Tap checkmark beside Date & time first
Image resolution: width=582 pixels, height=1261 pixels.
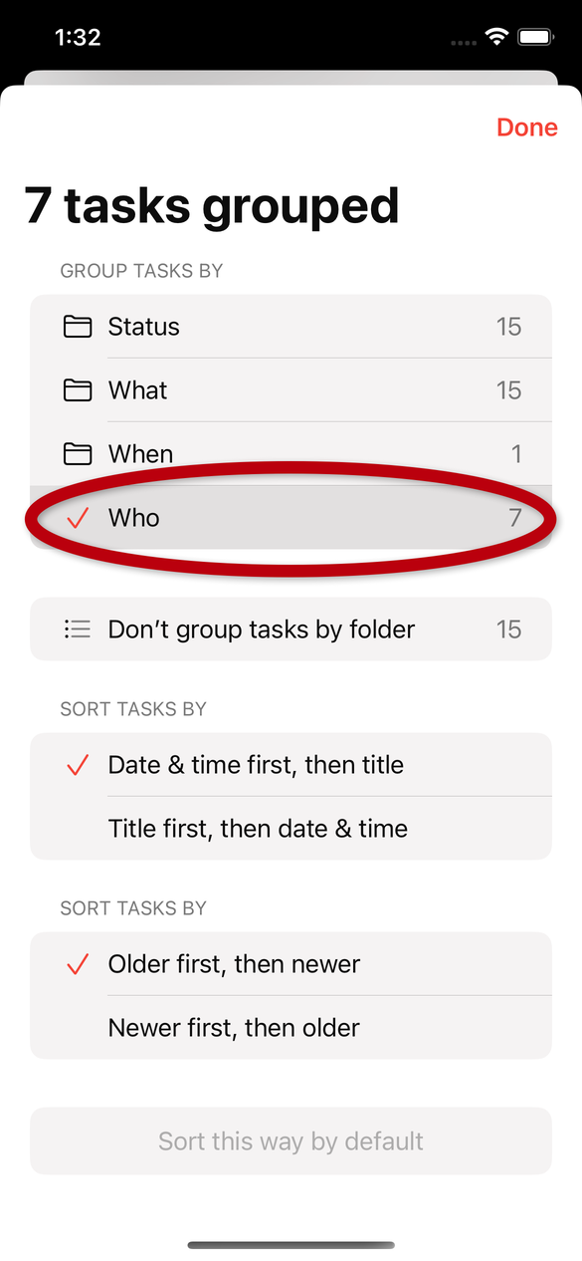point(78,765)
